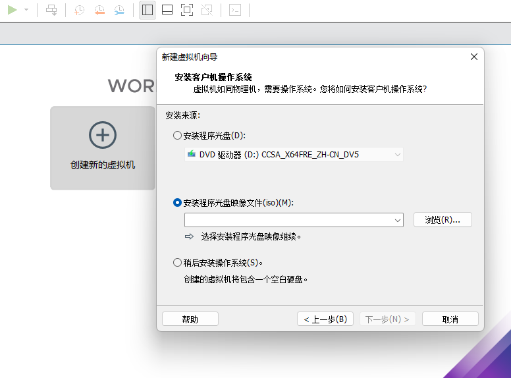
Task: Click the Back (上一步) button
Action: 325,319
